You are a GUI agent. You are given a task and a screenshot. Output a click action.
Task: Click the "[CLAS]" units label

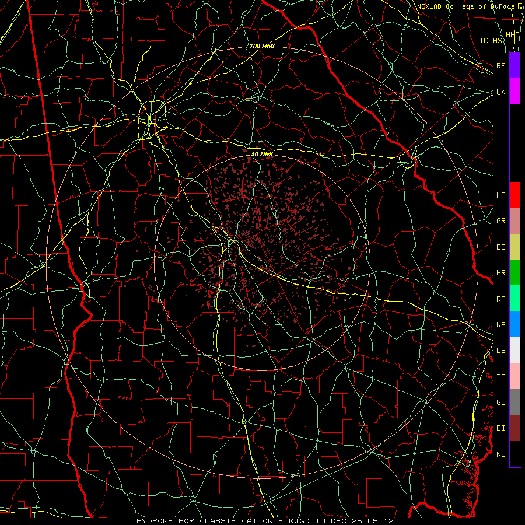click(493, 40)
